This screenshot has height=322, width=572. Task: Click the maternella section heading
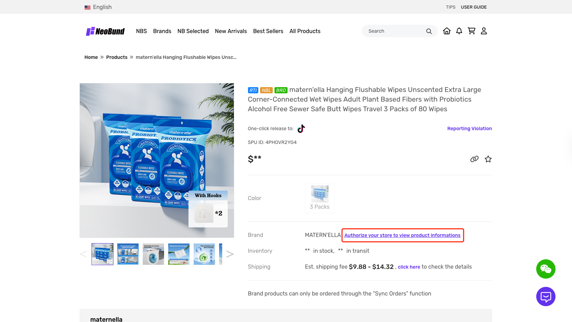point(106,319)
